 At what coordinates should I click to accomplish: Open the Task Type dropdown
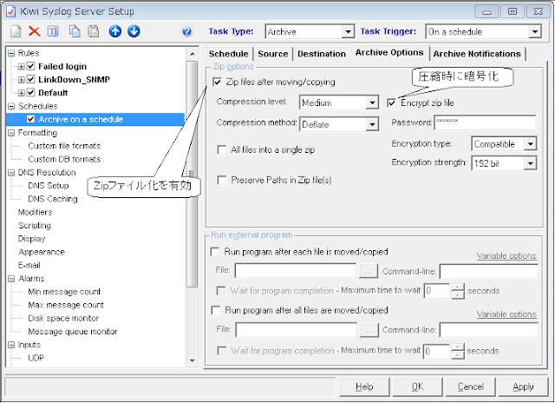click(348, 32)
